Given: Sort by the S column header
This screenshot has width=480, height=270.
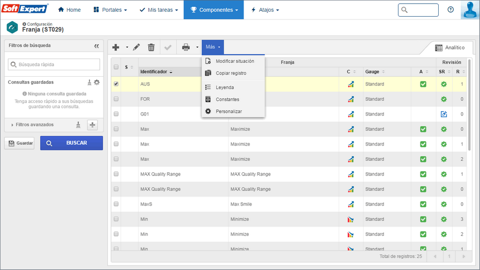Looking at the screenshot, I should 129,67.
